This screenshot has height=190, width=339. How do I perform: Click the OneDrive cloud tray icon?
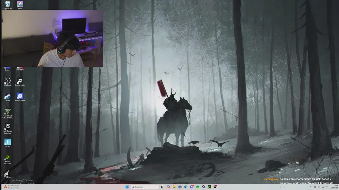pyautogui.click(x=315, y=187)
